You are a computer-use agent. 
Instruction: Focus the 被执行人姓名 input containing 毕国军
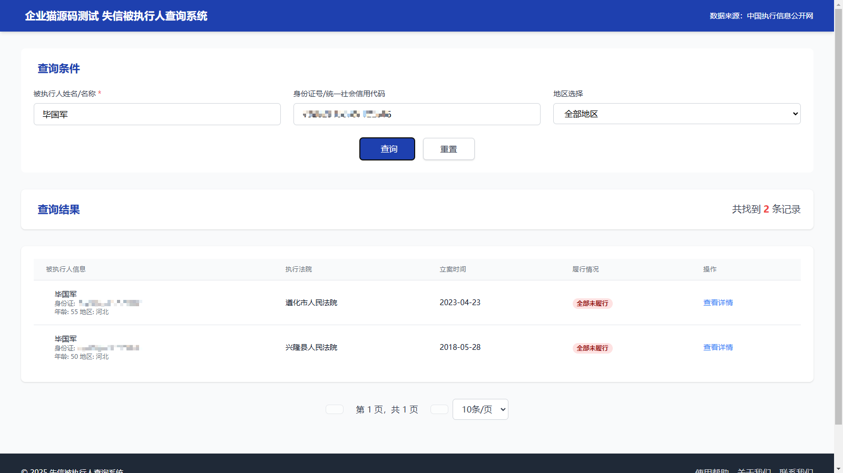157,114
